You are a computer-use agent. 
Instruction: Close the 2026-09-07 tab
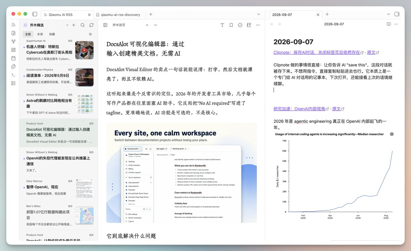point(318,15)
